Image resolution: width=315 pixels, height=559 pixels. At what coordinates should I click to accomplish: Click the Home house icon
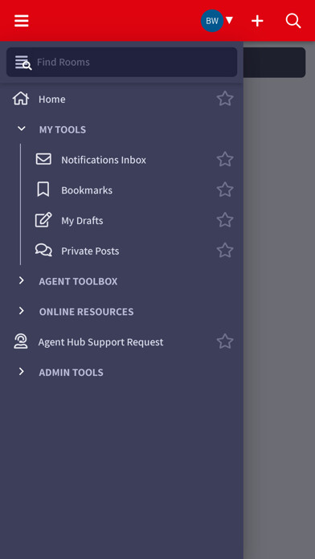21,99
